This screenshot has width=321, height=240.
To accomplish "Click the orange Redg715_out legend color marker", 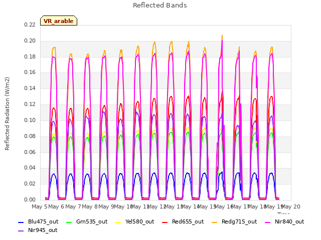I will click(x=215, y=222).
